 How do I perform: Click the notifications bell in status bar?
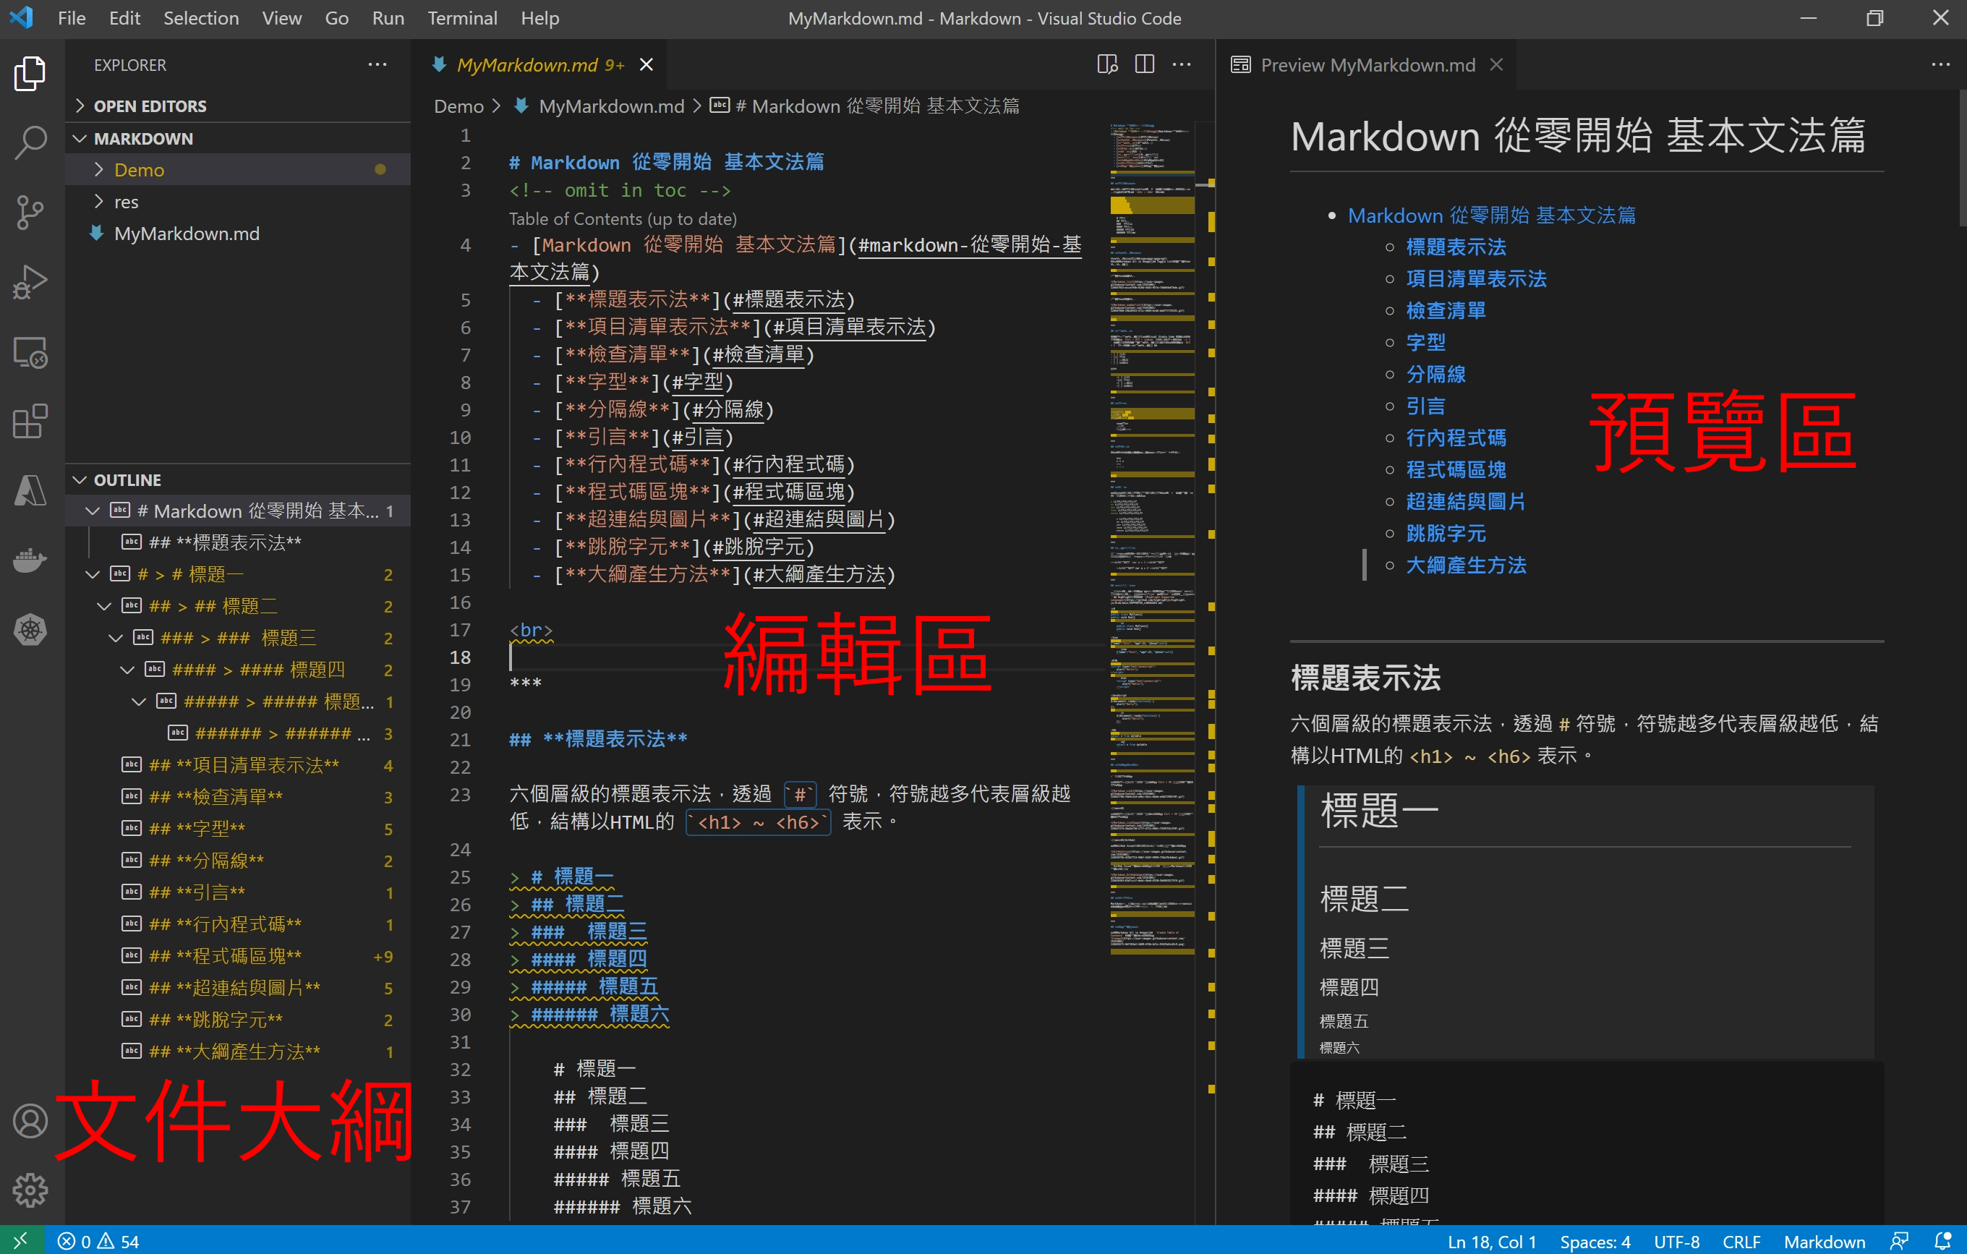point(1943,1241)
